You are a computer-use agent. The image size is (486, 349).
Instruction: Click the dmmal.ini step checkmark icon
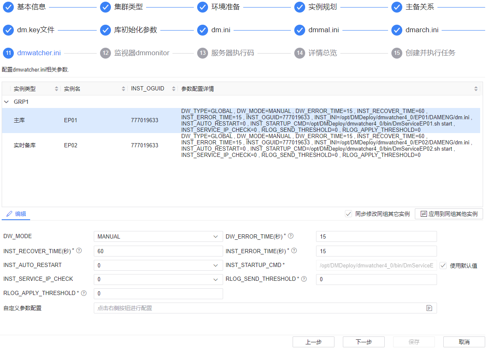click(x=300, y=30)
